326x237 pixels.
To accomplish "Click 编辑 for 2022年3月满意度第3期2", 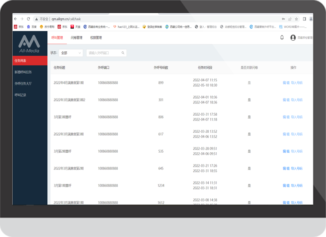I will click(x=286, y=100).
